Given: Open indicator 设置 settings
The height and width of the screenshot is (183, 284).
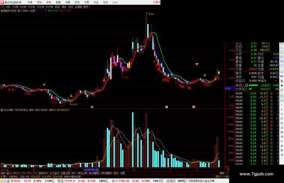Looking at the screenshot, I should click(122, 173).
